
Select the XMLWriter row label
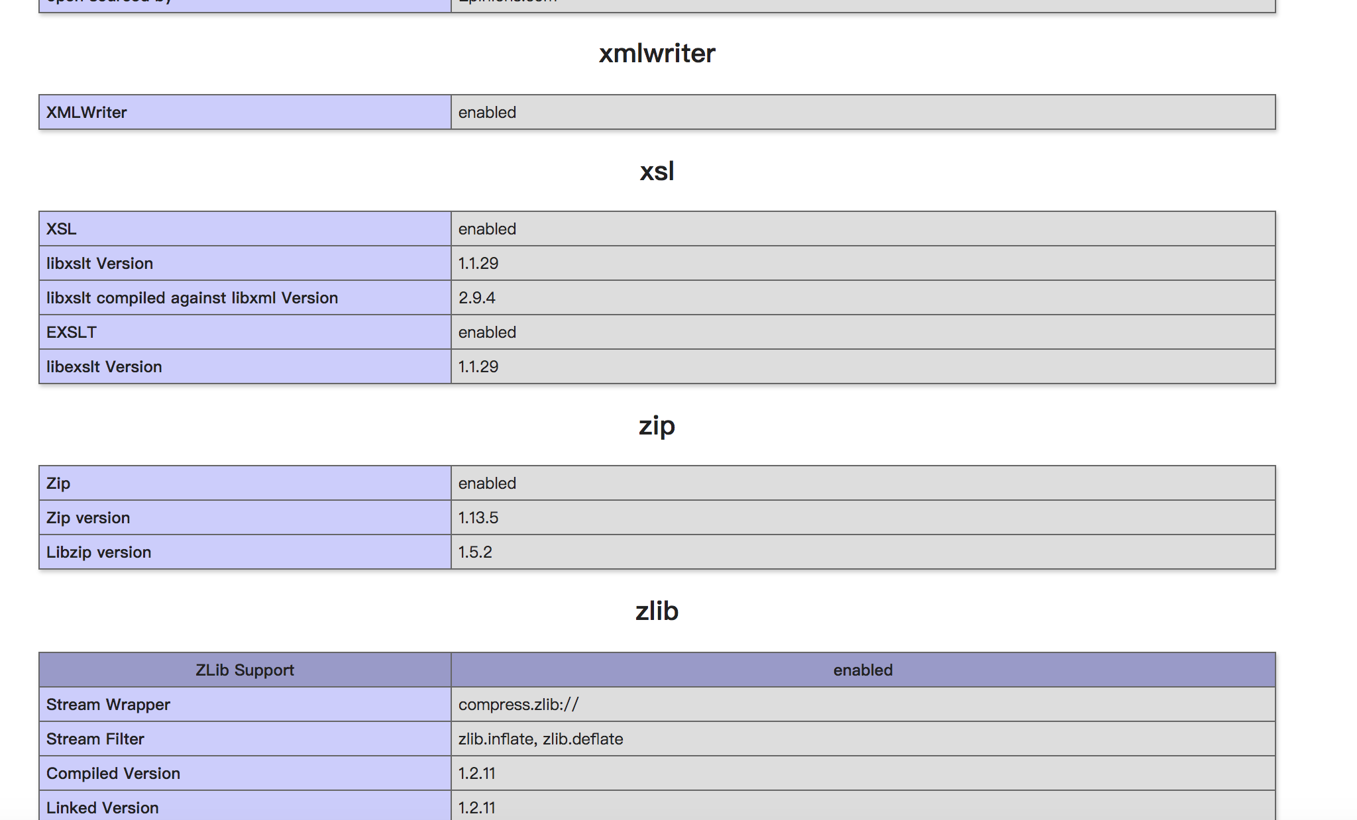(85, 112)
